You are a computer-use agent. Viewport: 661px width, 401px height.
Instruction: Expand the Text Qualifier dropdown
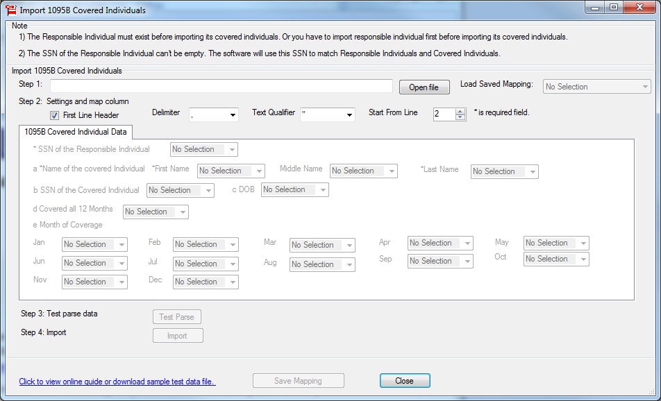(327, 114)
